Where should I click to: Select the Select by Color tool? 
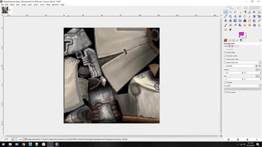[x=245, y=12]
